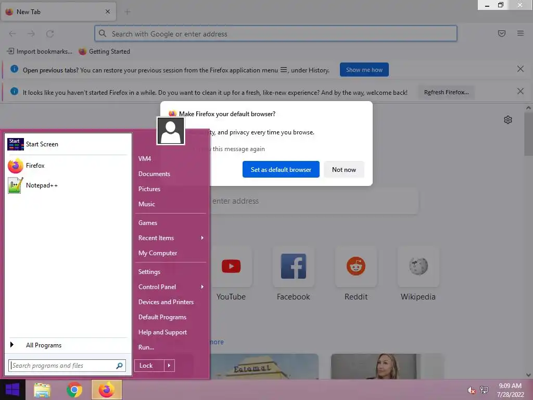The width and height of the screenshot is (533, 400).
Task: Close the New Tab tab
Action: point(108,11)
